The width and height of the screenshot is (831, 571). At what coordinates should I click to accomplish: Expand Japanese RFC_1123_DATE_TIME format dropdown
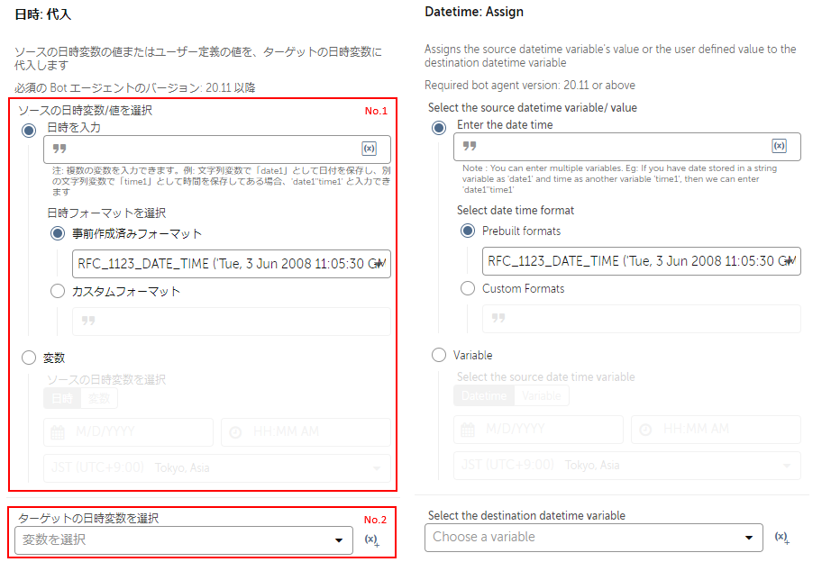[231, 264]
